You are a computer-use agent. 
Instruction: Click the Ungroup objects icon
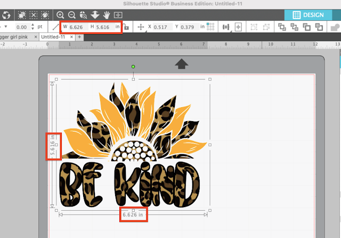click(266, 27)
